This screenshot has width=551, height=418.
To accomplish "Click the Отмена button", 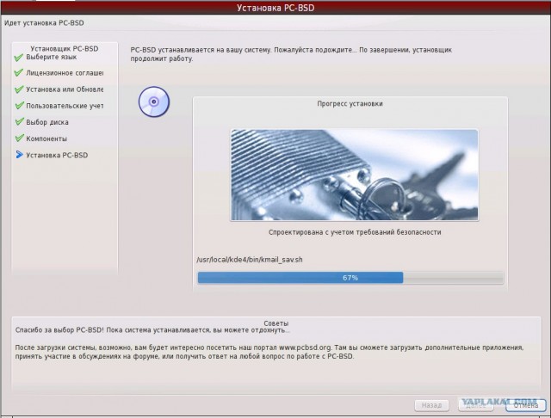I will (x=526, y=405).
